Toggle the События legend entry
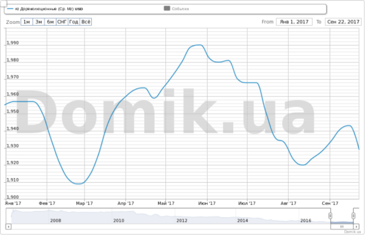 pyautogui.click(x=177, y=9)
